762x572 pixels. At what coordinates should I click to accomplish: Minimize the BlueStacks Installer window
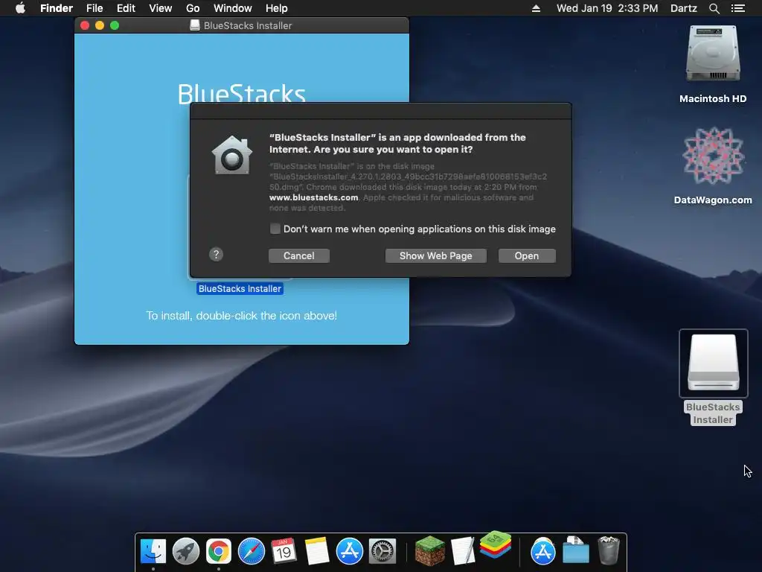(x=100, y=25)
